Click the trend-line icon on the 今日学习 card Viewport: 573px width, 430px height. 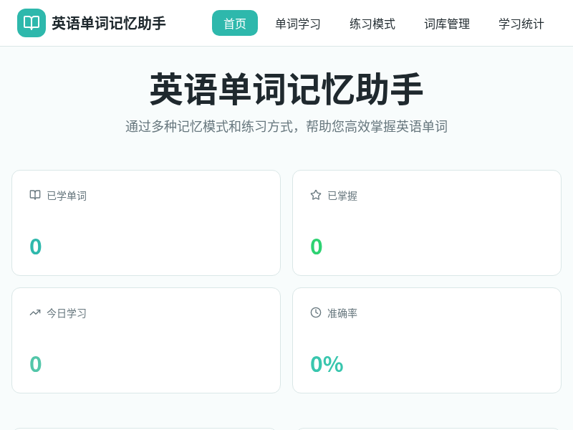(34, 312)
